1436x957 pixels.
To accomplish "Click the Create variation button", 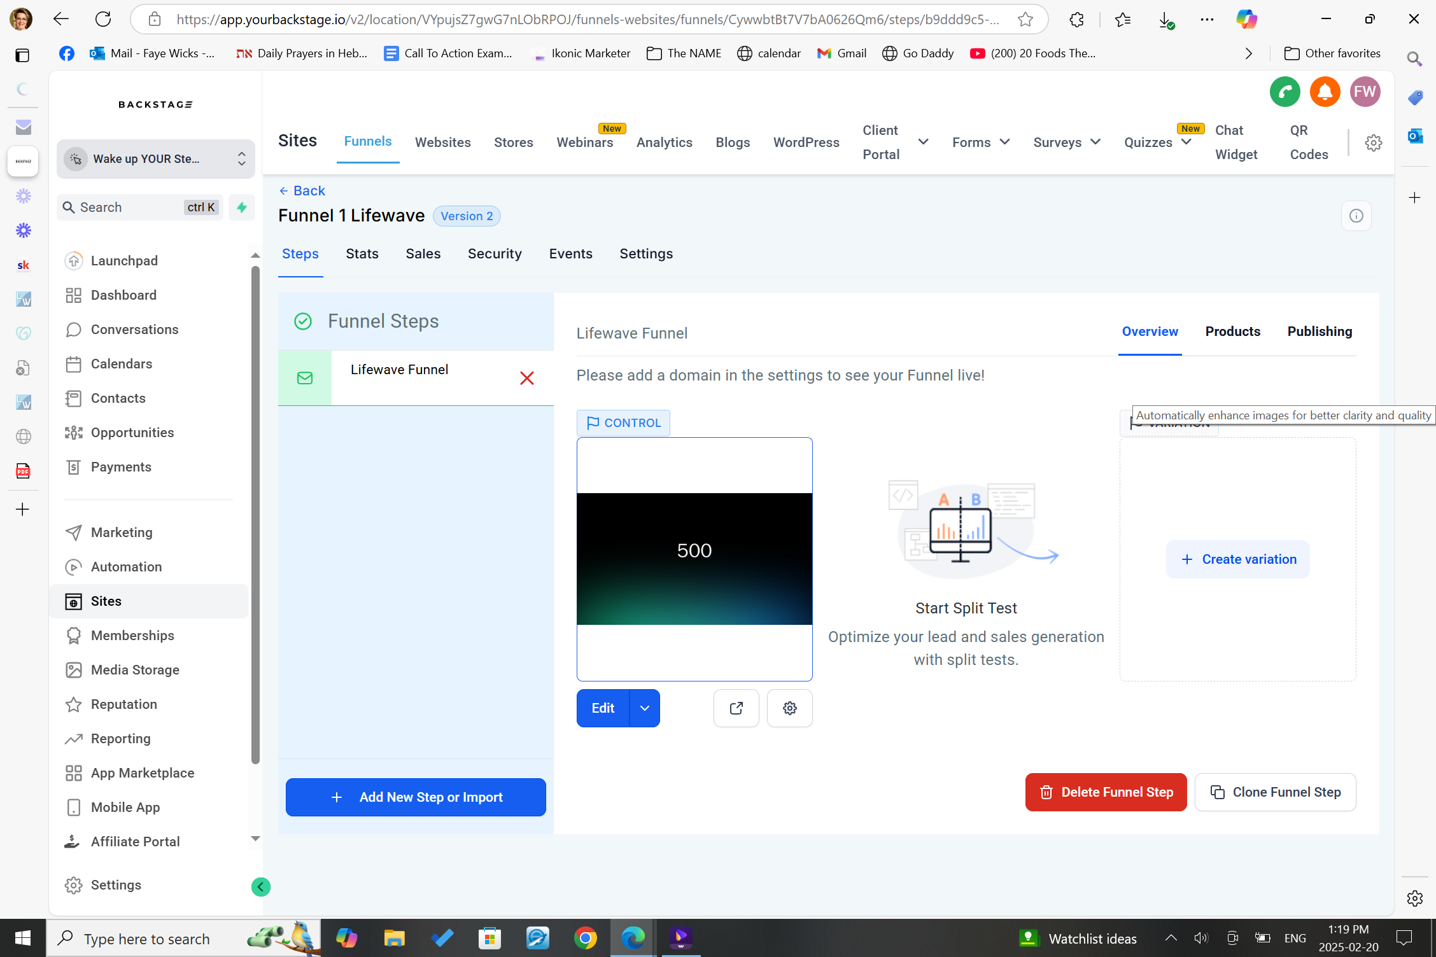I will pos(1237,559).
